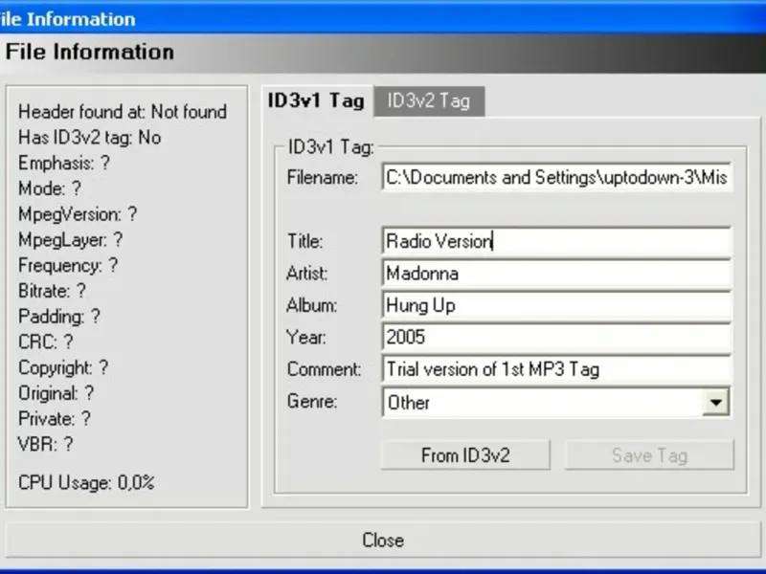Screen dimensions: 766x574
Task: Click the File Information gradient header banner
Action: pyautogui.click(x=383, y=54)
